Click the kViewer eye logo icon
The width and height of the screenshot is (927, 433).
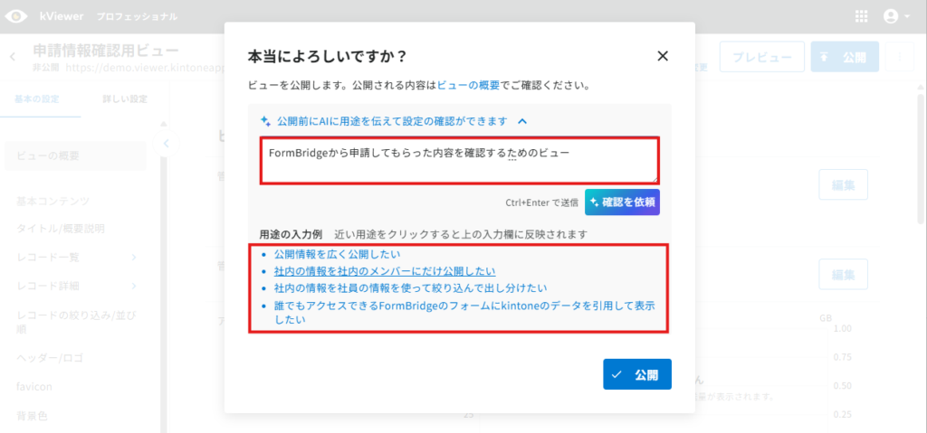[16, 16]
